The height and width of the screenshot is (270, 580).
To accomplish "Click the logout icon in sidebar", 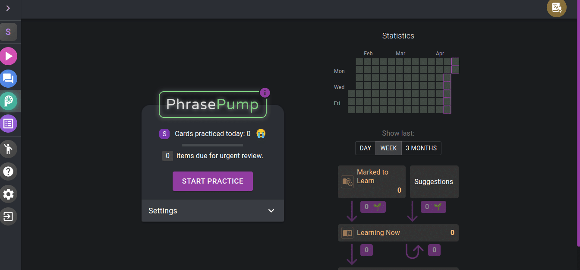I will 8,216.
